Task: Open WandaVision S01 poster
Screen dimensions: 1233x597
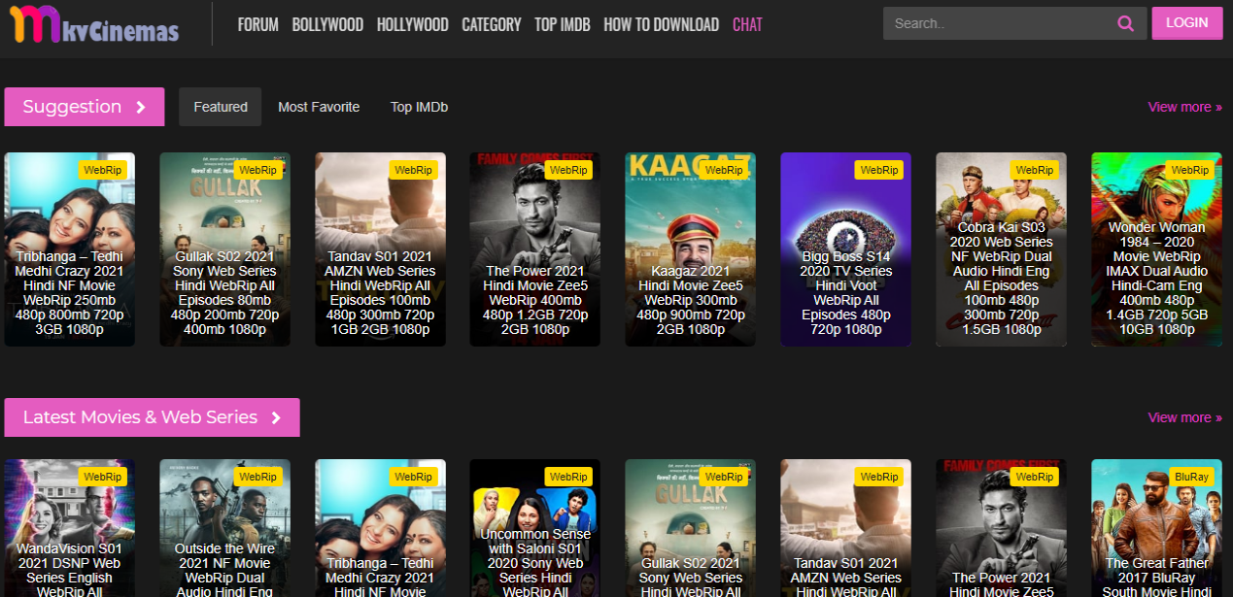Action: point(70,528)
